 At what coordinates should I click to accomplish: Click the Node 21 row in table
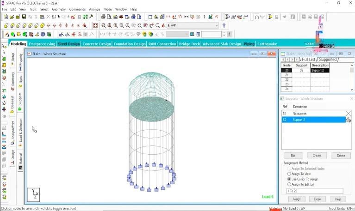[305, 75]
